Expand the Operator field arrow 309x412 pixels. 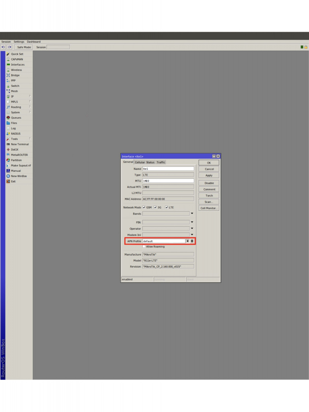click(x=192, y=229)
